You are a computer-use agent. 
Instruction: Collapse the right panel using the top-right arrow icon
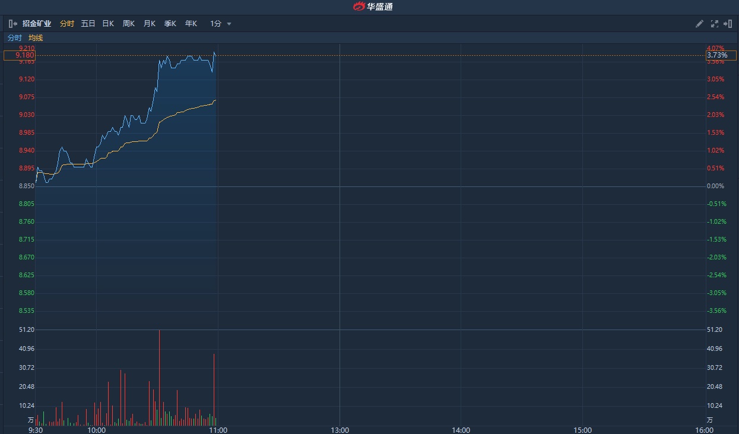coord(728,24)
